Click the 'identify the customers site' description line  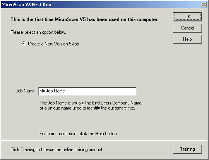click(87, 108)
